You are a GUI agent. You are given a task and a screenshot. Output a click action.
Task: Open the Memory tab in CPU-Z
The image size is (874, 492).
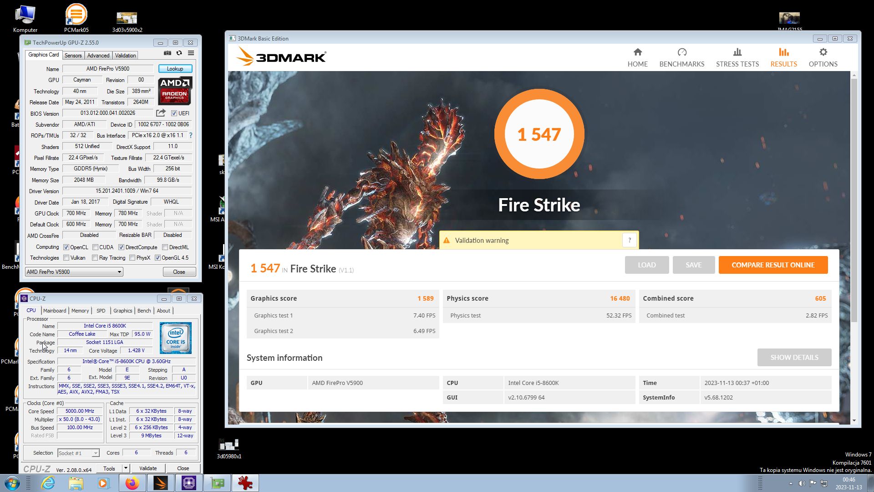80,311
